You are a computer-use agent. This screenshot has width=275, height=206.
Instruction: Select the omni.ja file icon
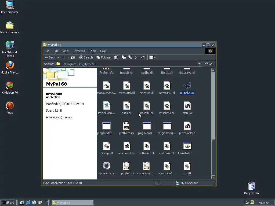pos(187,106)
